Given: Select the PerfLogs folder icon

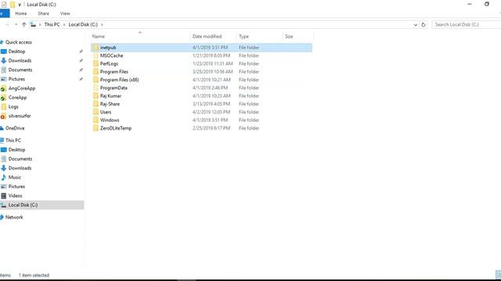Looking at the screenshot, I should coord(96,63).
